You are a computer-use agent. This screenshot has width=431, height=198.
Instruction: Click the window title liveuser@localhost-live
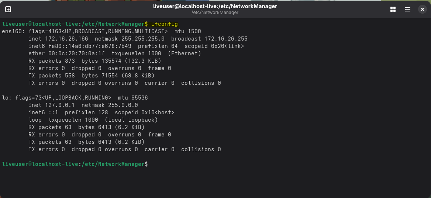click(215, 6)
